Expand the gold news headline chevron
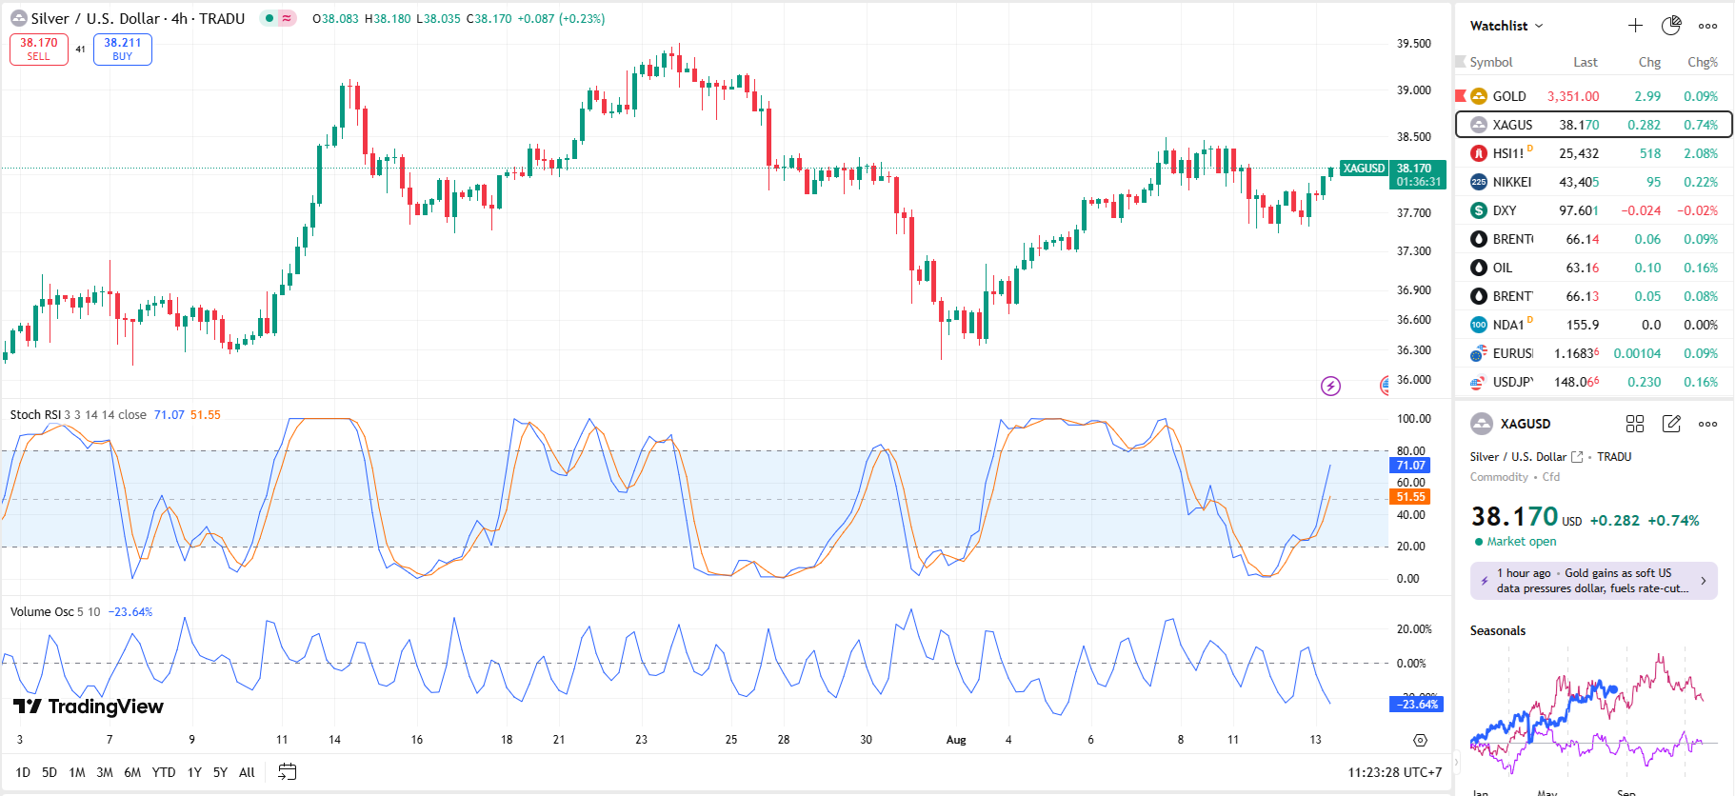The image size is (1735, 796). (1703, 581)
